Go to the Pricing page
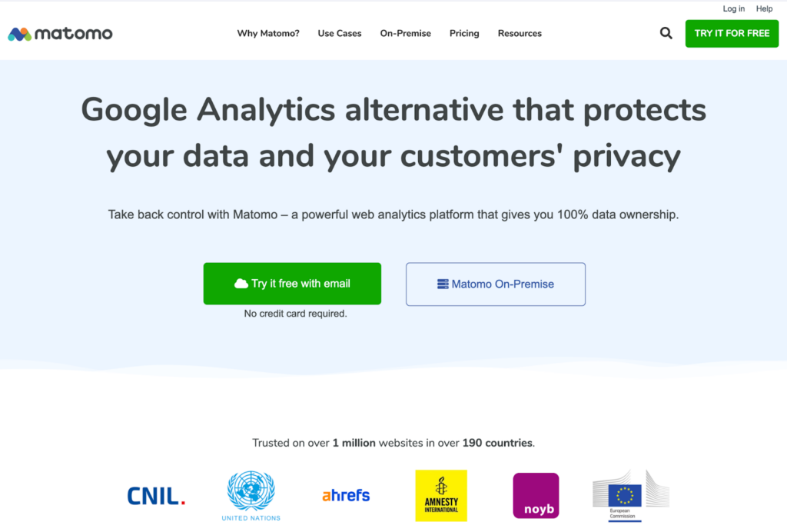The image size is (787, 532). (464, 34)
